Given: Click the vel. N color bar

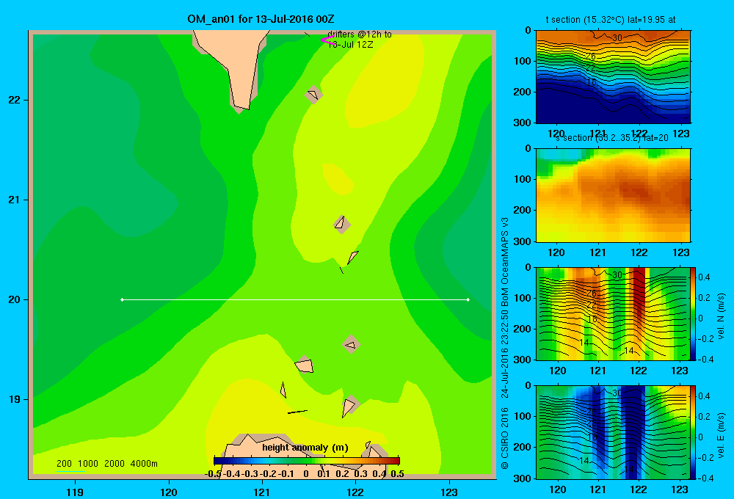Looking at the screenshot, I should [x=693, y=313].
